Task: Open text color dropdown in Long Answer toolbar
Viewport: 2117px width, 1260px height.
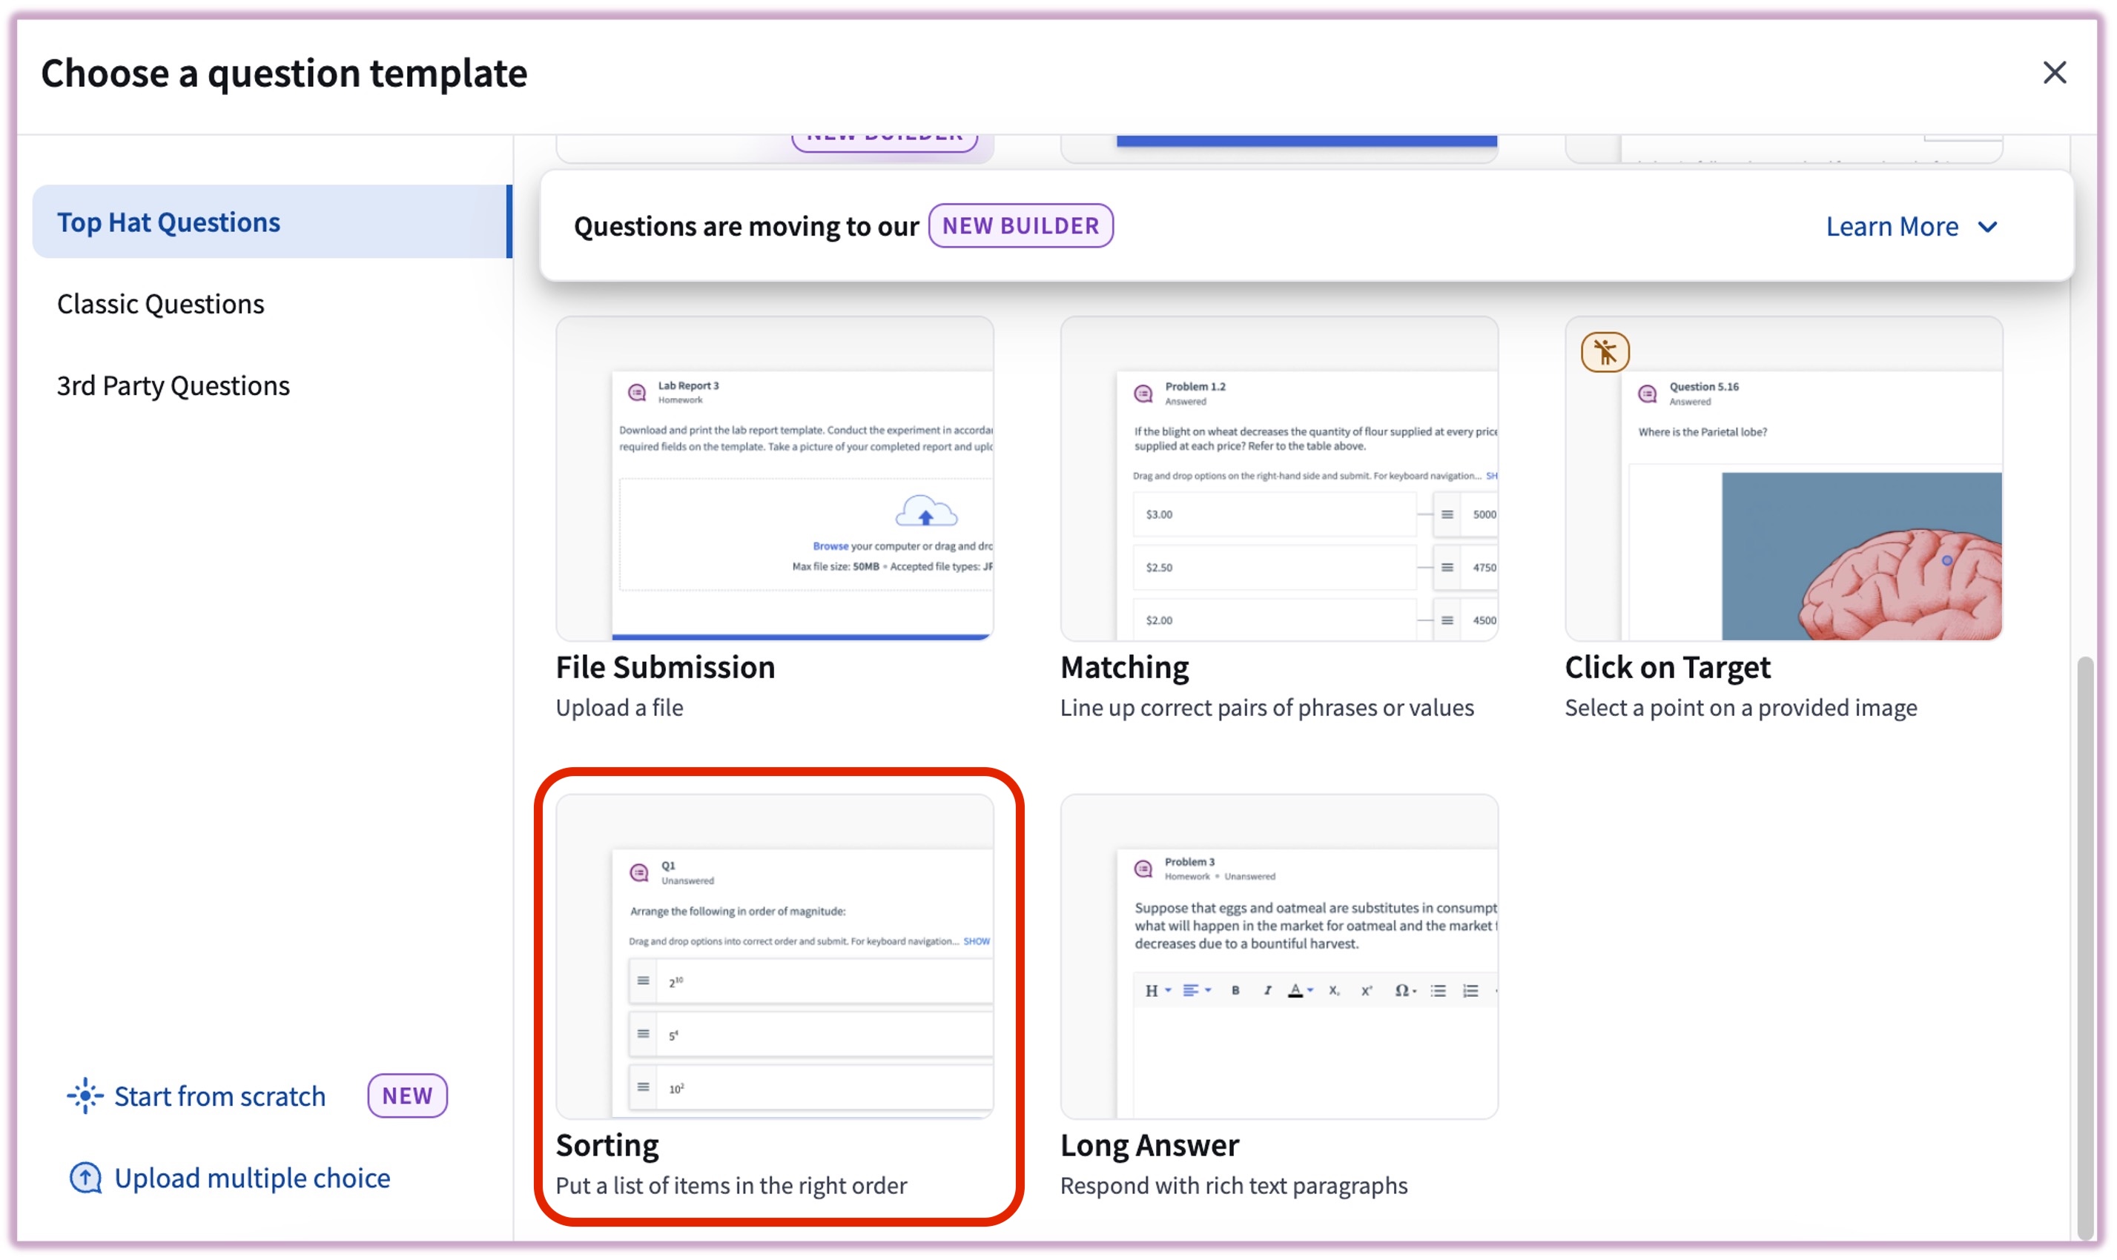Action: (1299, 990)
